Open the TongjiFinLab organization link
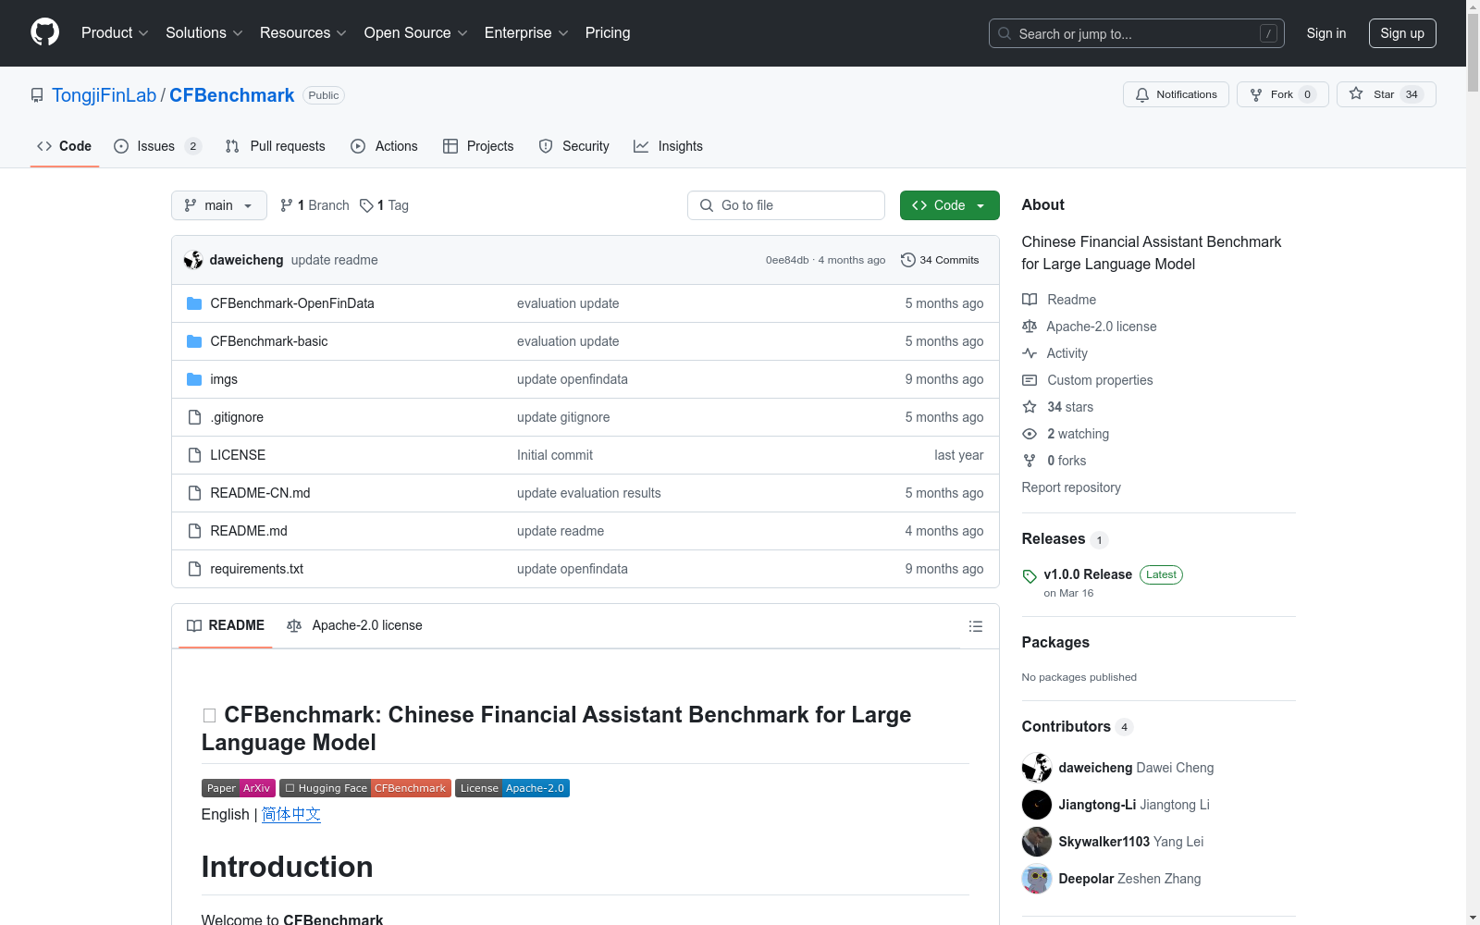The image size is (1480, 925). pos(104,95)
